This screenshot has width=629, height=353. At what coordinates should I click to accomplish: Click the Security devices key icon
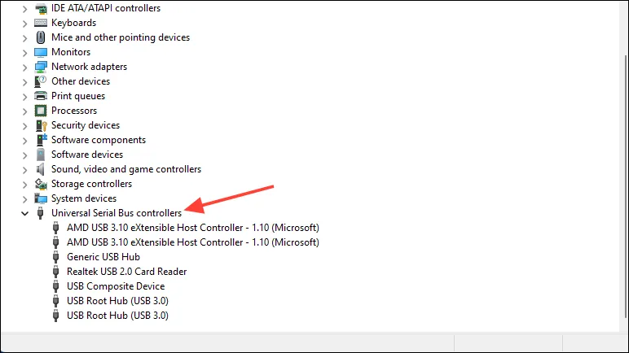(41, 125)
